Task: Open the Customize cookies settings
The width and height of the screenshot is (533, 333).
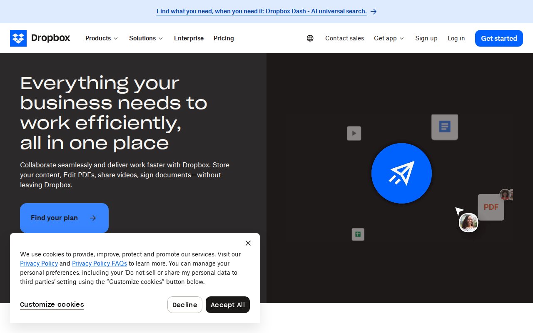Action: click(52, 305)
